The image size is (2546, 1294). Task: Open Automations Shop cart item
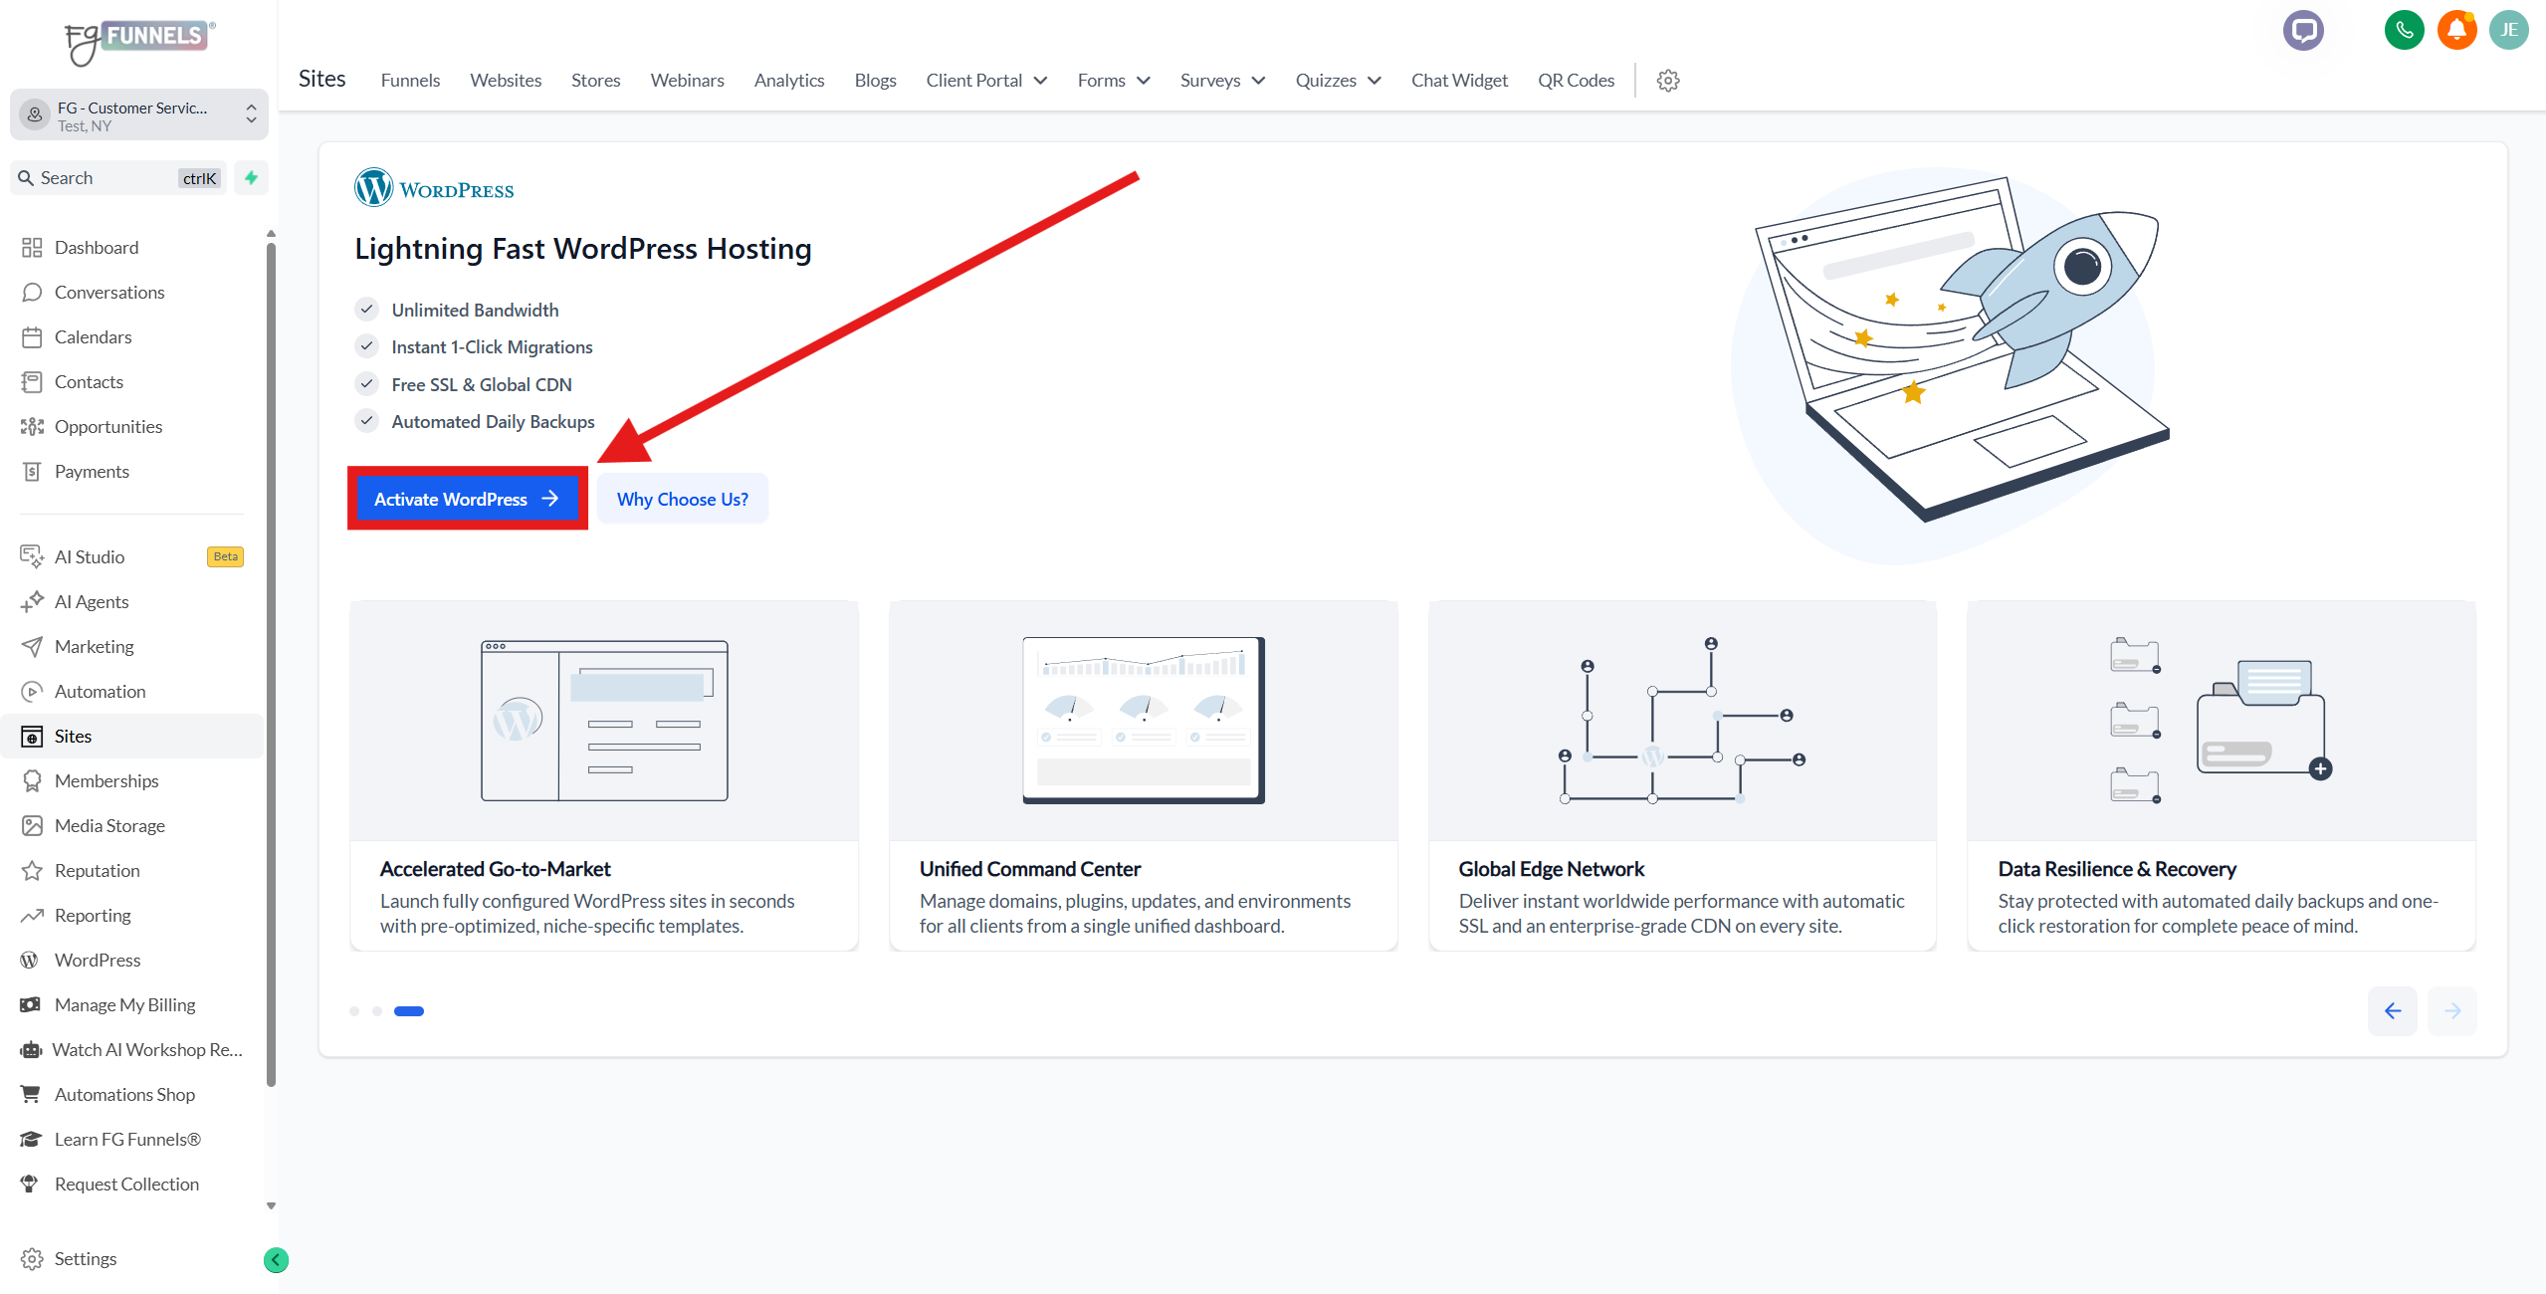[124, 1094]
